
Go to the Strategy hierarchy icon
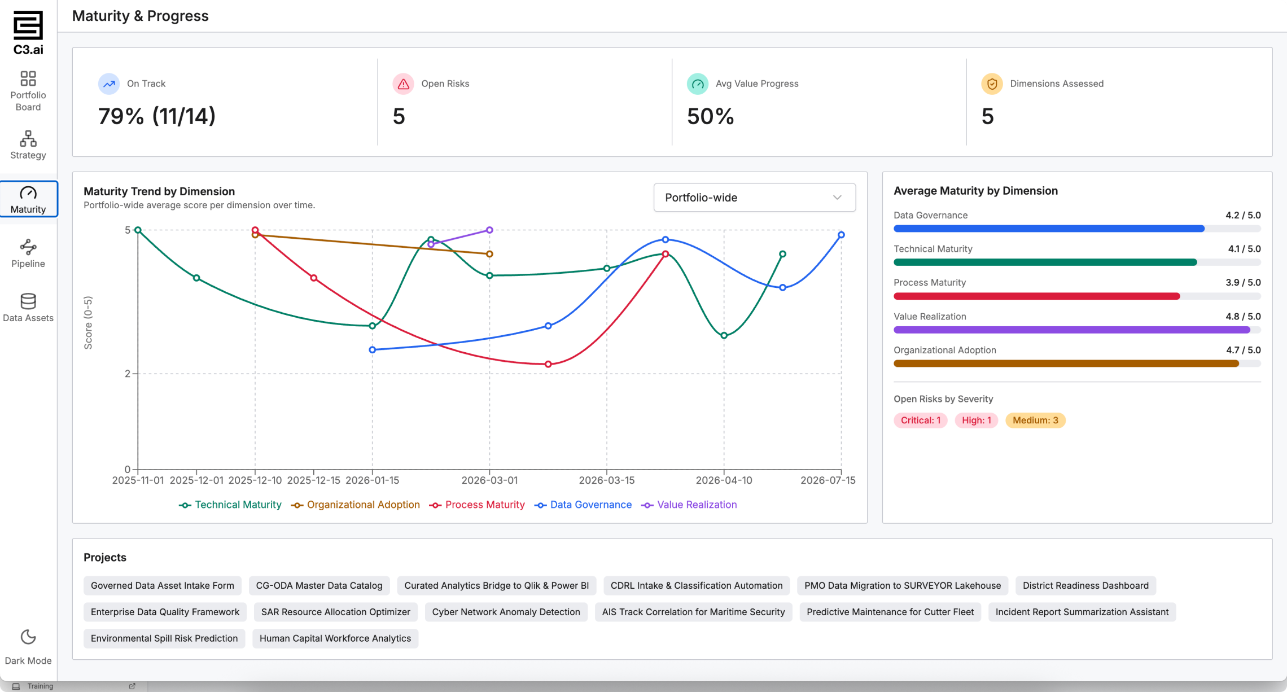coord(28,138)
